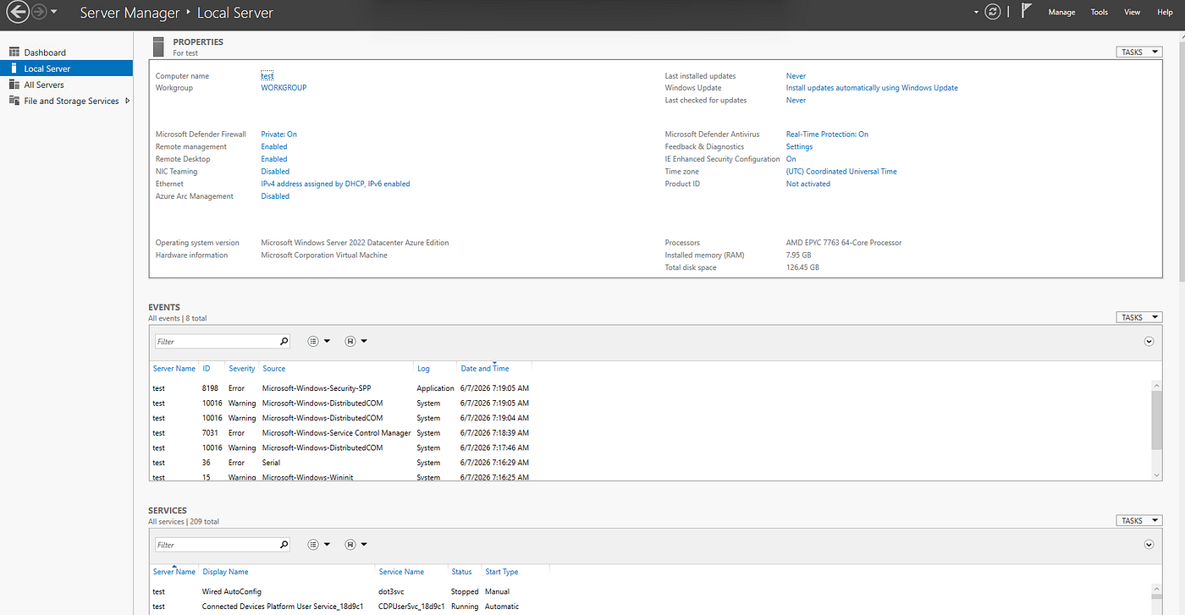Open the Services TASKS dropdown

coord(1138,521)
